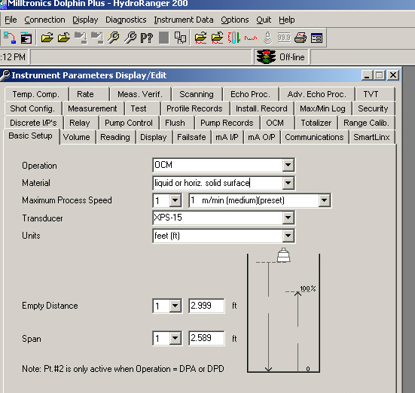
Task: Switch to the Echo Proc. tab
Action: pyautogui.click(x=250, y=94)
